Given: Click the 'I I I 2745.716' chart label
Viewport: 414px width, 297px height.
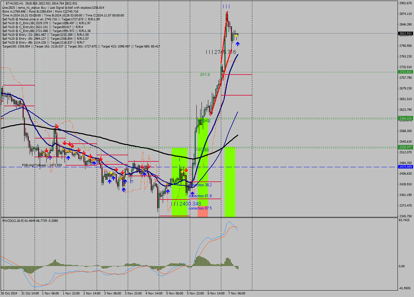Looking at the screenshot, I should coord(221,52).
